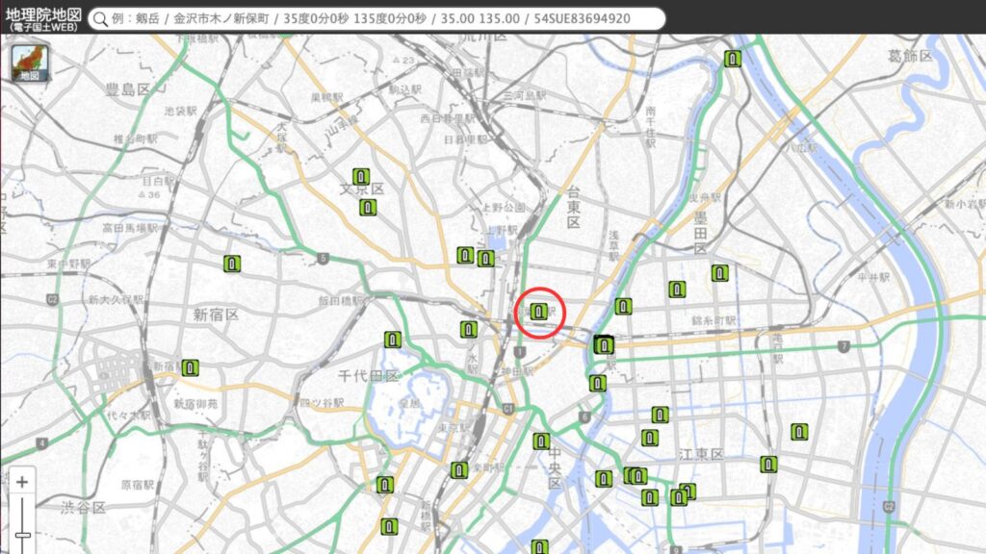The width and height of the screenshot is (986, 554).
Task: Select marker directly above 文京区 label
Action: tap(360, 177)
